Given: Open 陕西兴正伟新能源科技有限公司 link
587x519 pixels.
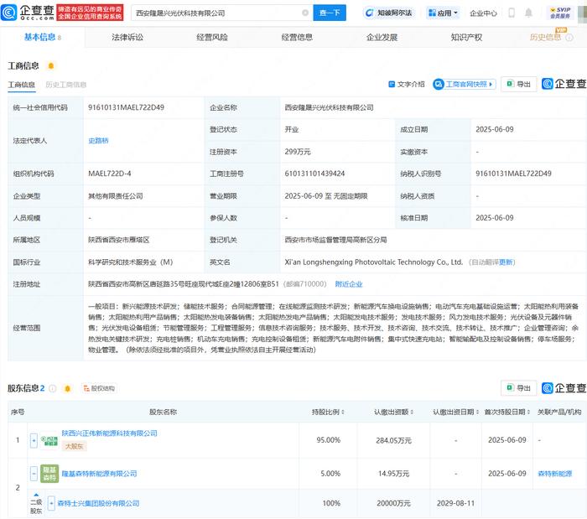Looking at the screenshot, I should pyautogui.click(x=109, y=433).
